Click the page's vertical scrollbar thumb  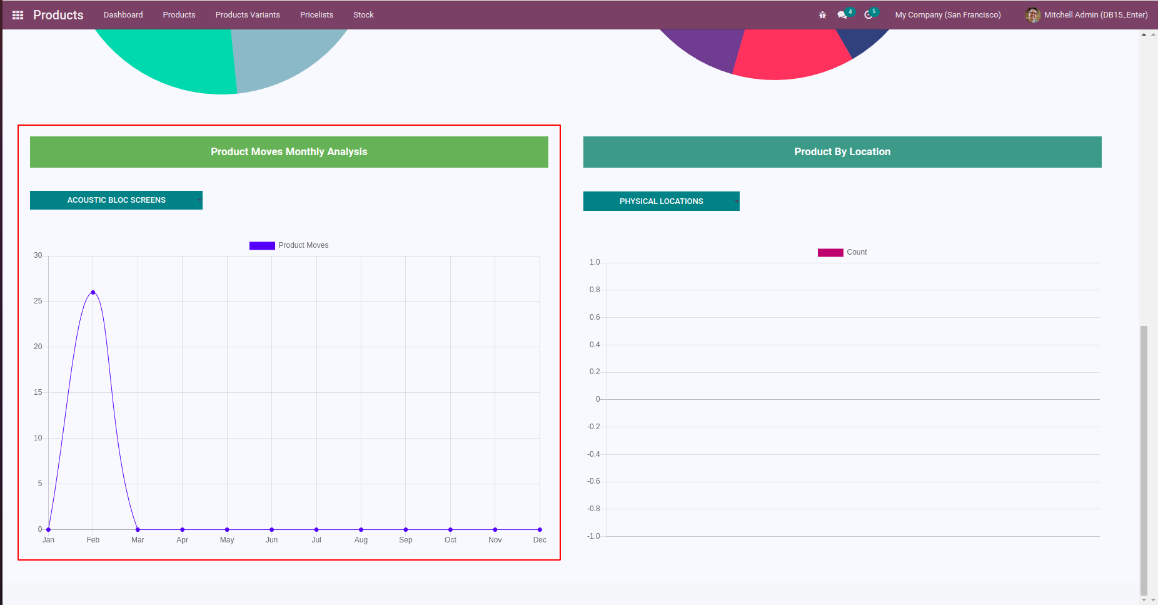[1144, 460]
